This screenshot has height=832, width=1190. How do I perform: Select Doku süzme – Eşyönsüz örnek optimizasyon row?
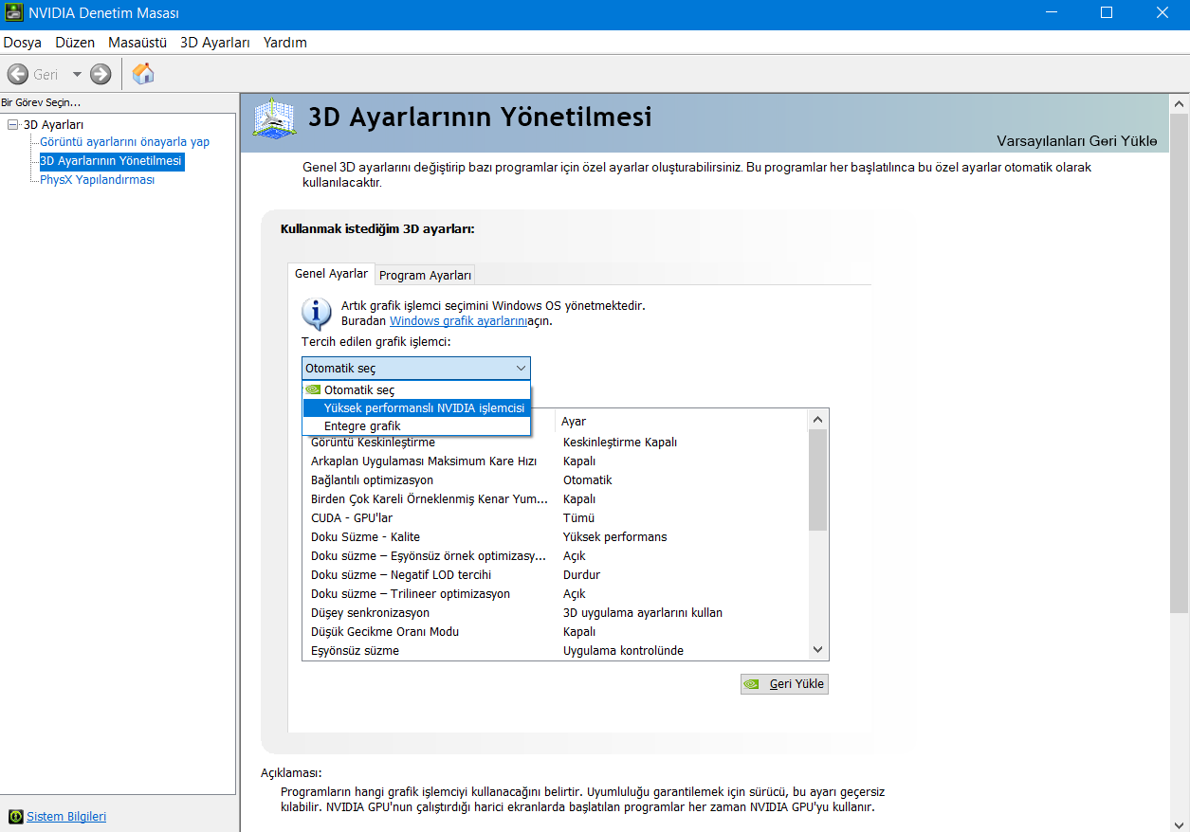tap(556, 556)
